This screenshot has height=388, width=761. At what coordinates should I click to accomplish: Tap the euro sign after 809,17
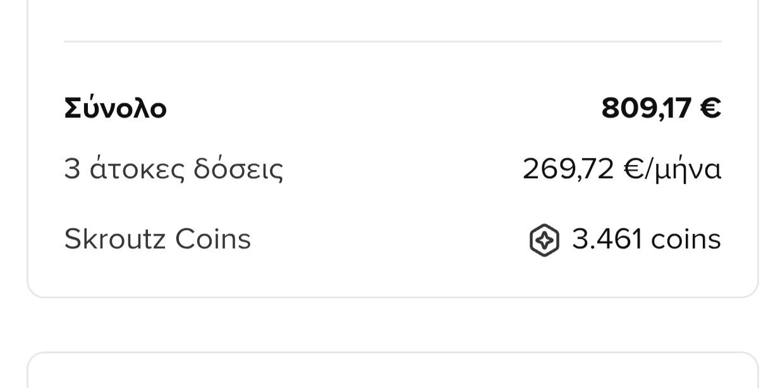(710, 108)
